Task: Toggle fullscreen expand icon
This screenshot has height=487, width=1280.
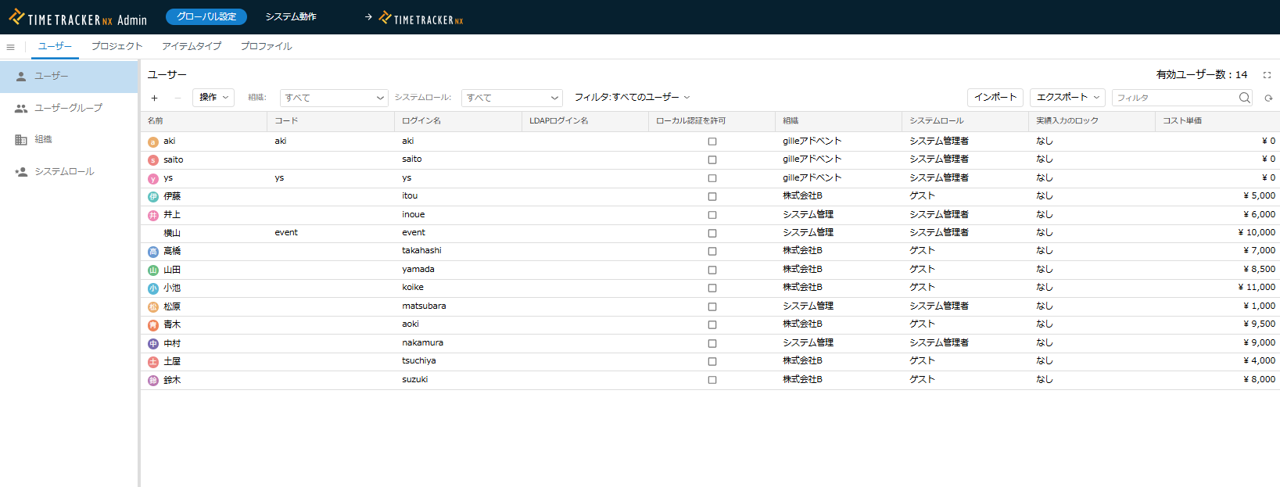Action: (1267, 75)
